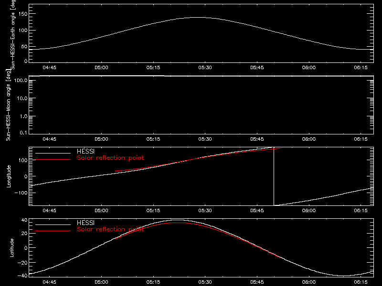Click the -40 tick label on Latitude axis

point(22,276)
